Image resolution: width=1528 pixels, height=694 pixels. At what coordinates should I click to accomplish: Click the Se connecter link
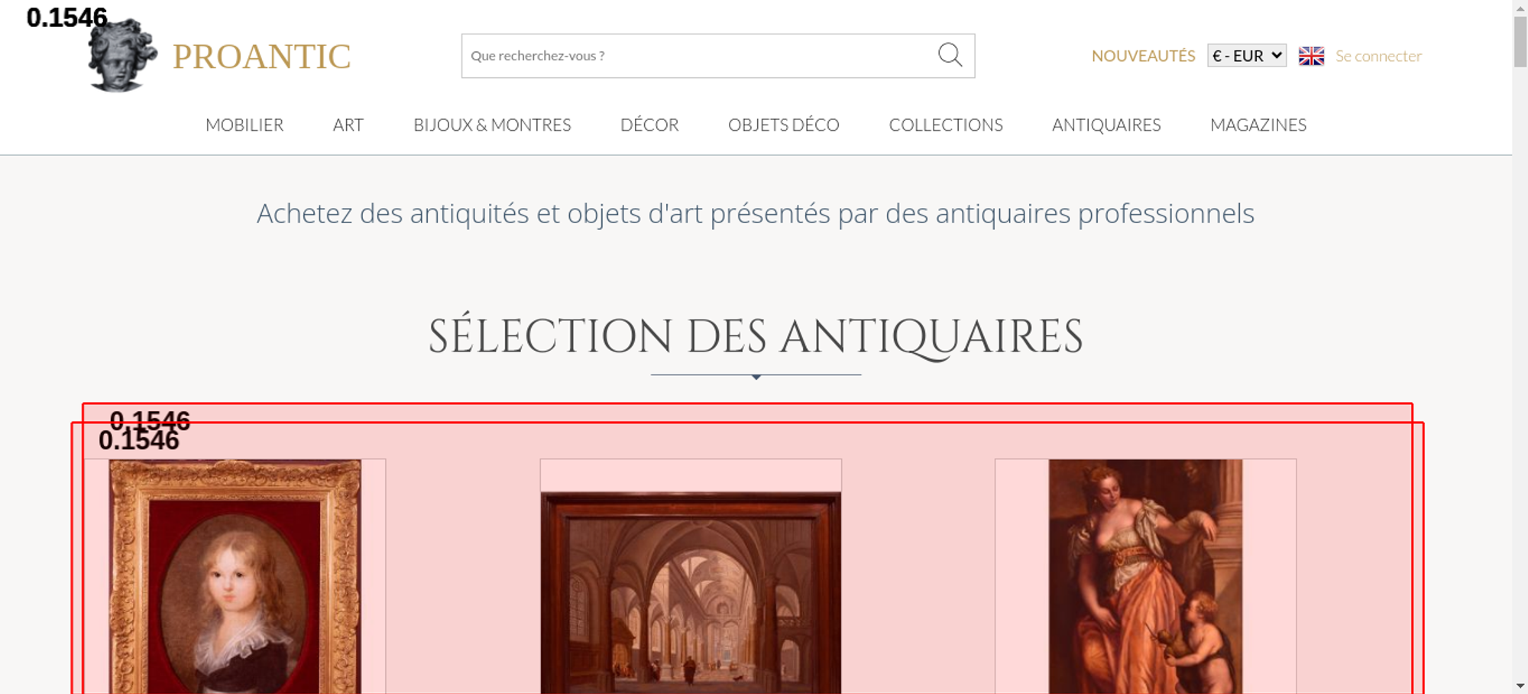click(x=1378, y=56)
